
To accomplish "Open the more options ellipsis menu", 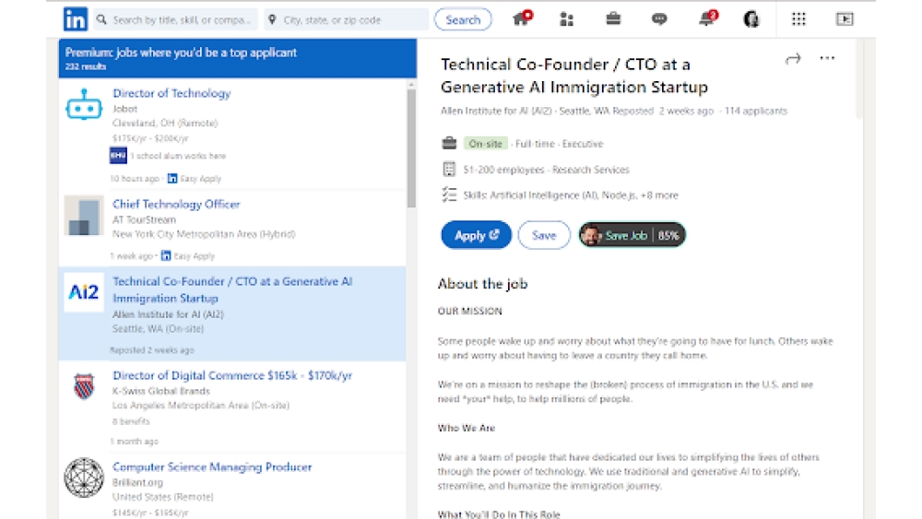I will 827,58.
